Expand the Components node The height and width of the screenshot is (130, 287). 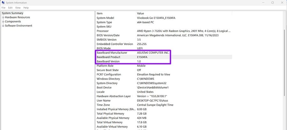(3, 22)
